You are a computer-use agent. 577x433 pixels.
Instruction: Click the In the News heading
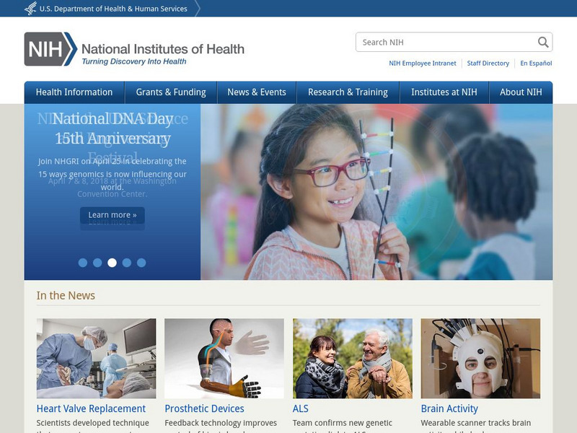(66, 295)
